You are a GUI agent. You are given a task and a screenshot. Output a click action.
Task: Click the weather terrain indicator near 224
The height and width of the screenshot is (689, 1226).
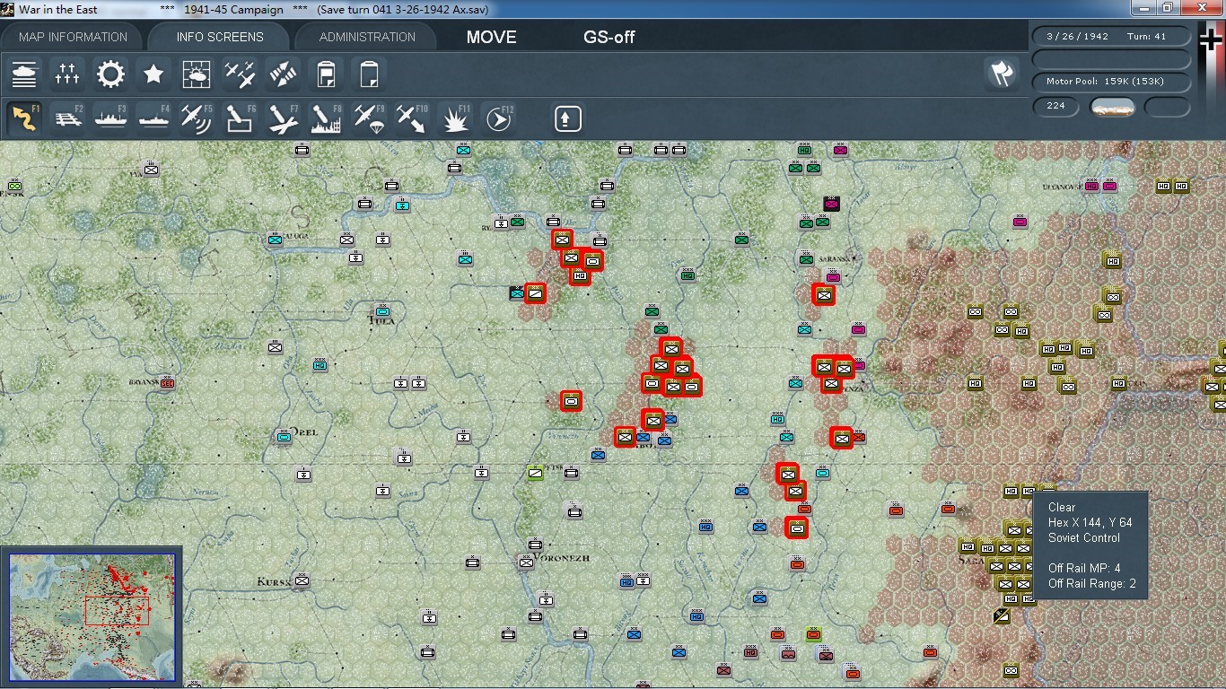pos(1112,107)
